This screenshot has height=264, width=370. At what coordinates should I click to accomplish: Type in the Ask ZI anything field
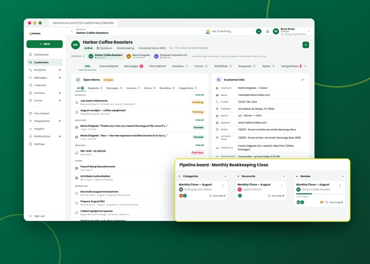point(233,31)
